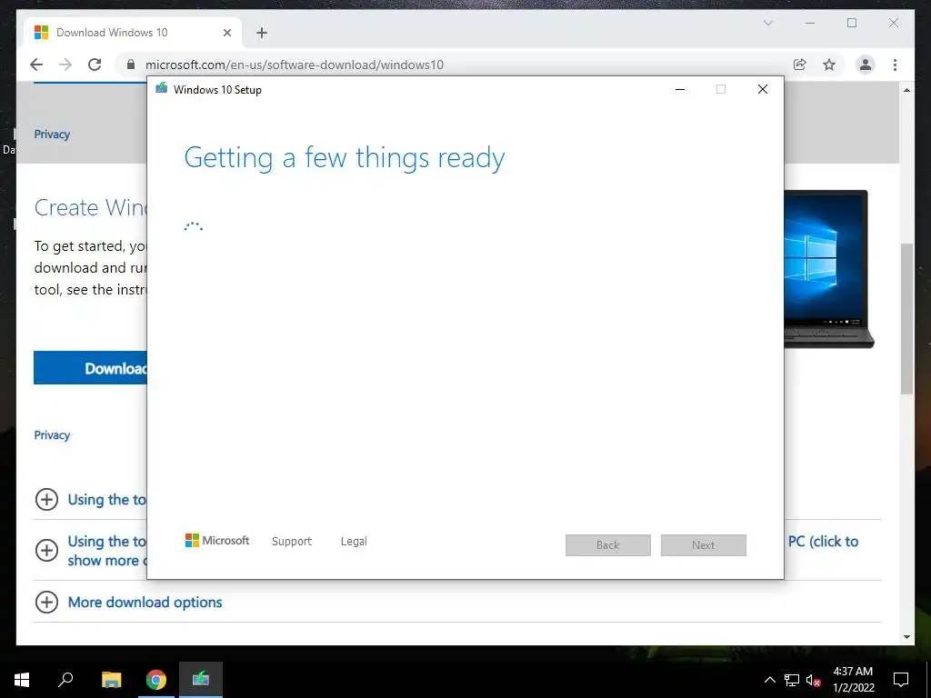Close the Download Windows 10 tab
The width and height of the screenshot is (931, 698).
pos(226,33)
